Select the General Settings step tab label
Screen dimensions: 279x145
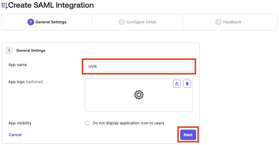pyautogui.click(x=51, y=22)
